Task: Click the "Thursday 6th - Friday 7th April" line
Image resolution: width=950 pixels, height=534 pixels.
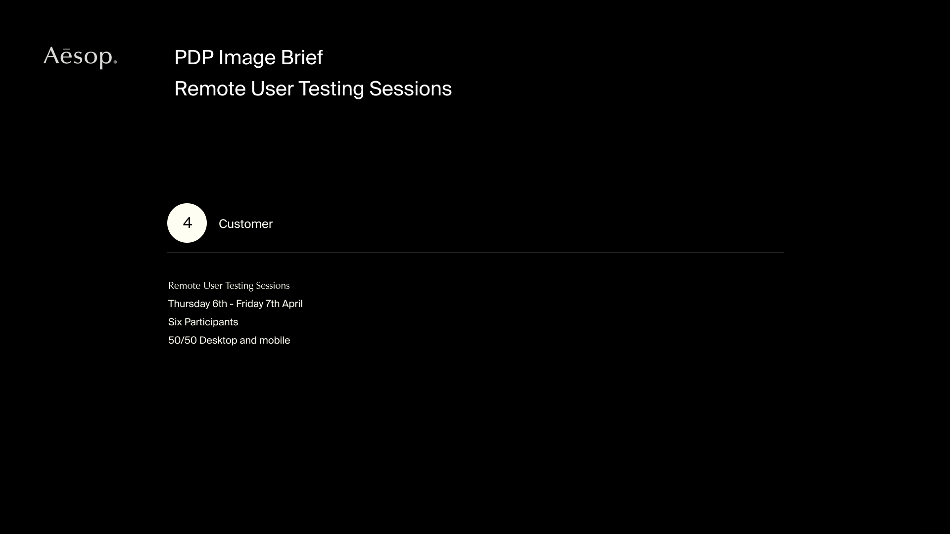Action: (235, 304)
